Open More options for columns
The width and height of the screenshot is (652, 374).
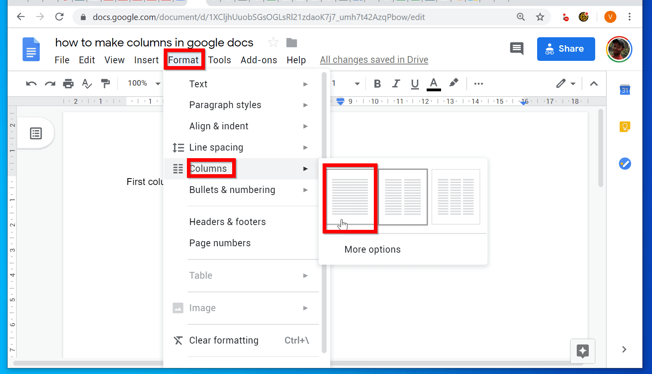[372, 249]
